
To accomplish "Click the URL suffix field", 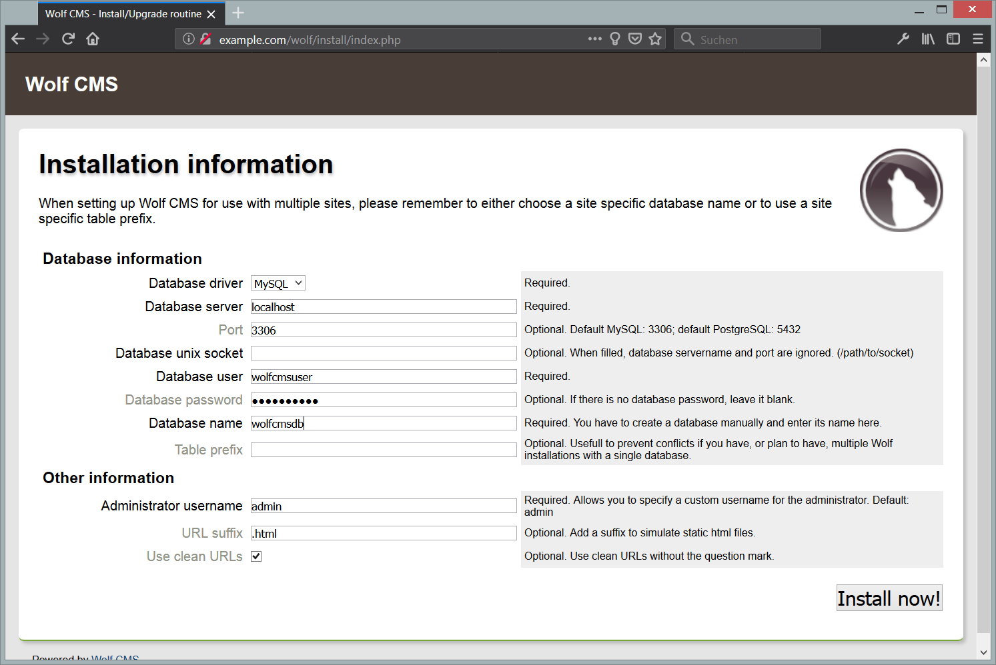I will 384,533.
